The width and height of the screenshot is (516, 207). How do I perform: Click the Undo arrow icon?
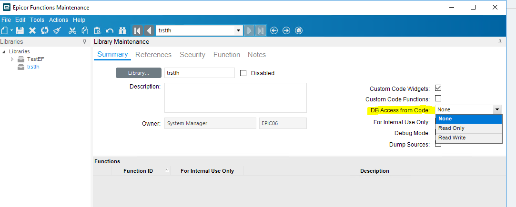tap(110, 31)
